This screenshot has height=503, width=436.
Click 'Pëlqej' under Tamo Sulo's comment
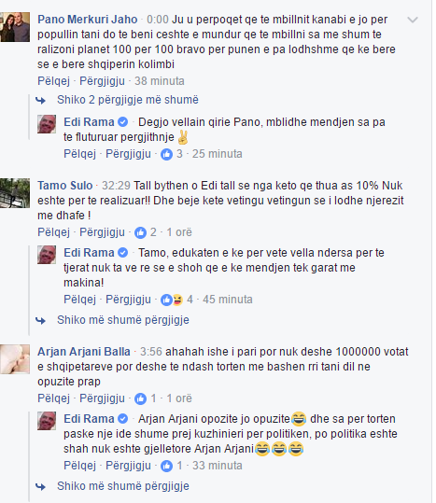[x=53, y=232]
